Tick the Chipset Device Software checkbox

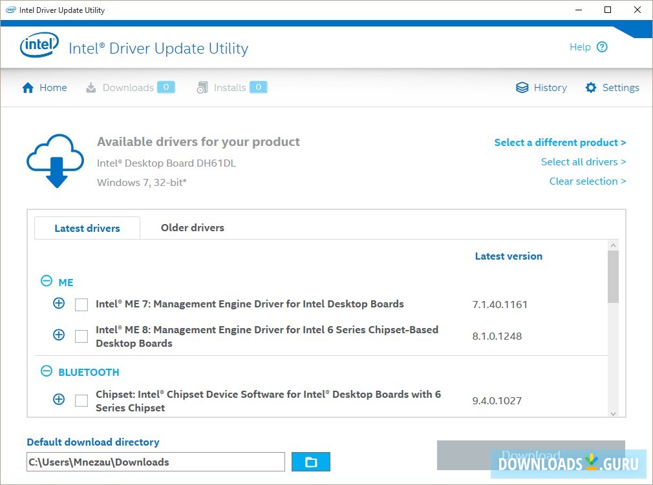coord(81,400)
